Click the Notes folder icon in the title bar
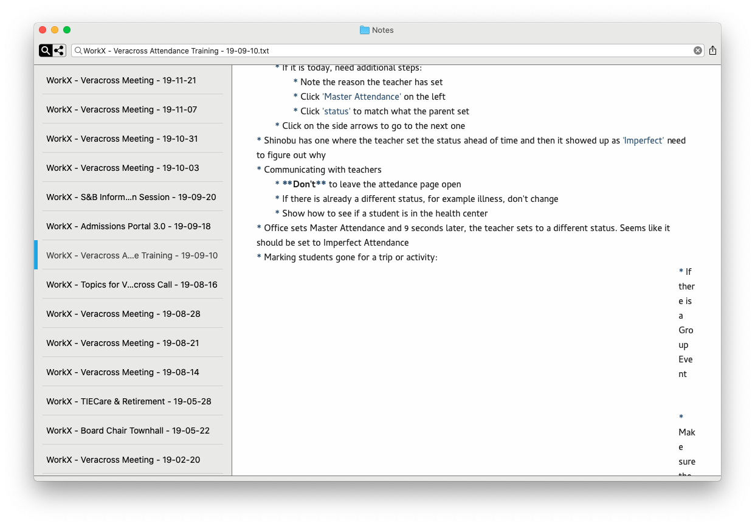This screenshot has height=526, width=755. click(x=365, y=30)
